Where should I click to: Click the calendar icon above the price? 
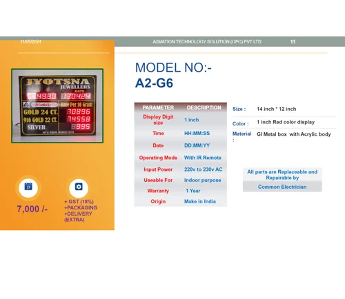pyautogui.click(x=28, y=187)
